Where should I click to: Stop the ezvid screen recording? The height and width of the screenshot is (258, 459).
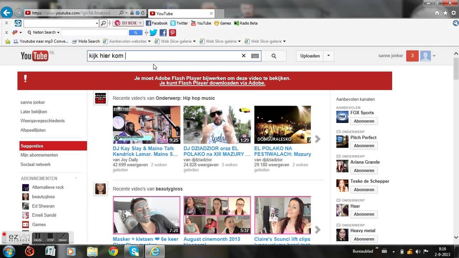[51, 238]
